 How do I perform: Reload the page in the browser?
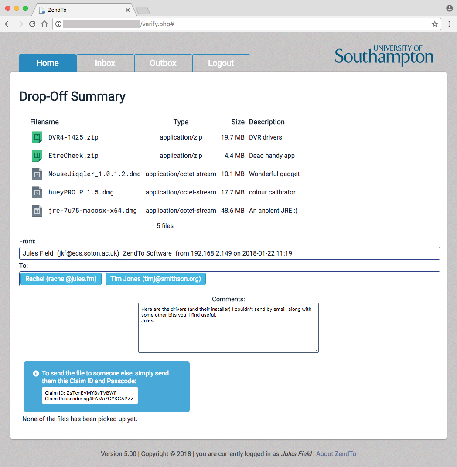[x=32, y=24]
